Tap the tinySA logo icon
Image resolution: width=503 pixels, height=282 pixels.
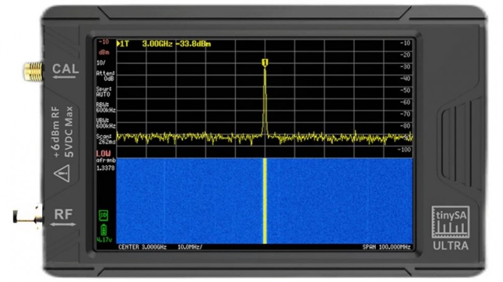(x=450, y=223)
